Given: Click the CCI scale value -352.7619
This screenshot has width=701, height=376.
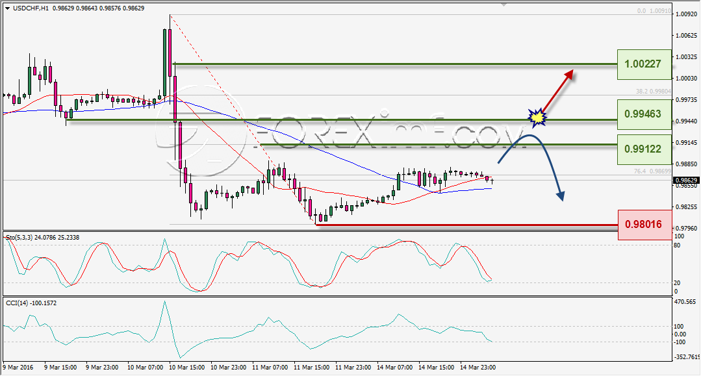Looking at the screenshot, I should click(687, 357).
